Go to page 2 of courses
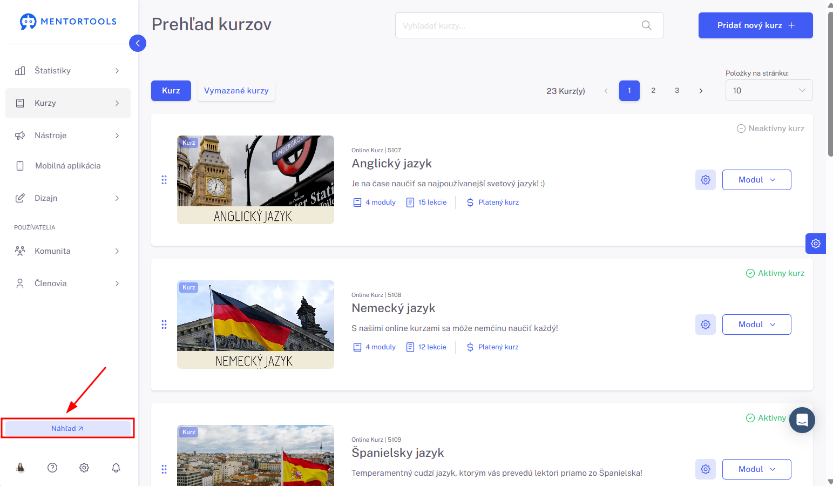Image resolution: width=833 pixels, height=486 pixels. click(x=653, y=91)
